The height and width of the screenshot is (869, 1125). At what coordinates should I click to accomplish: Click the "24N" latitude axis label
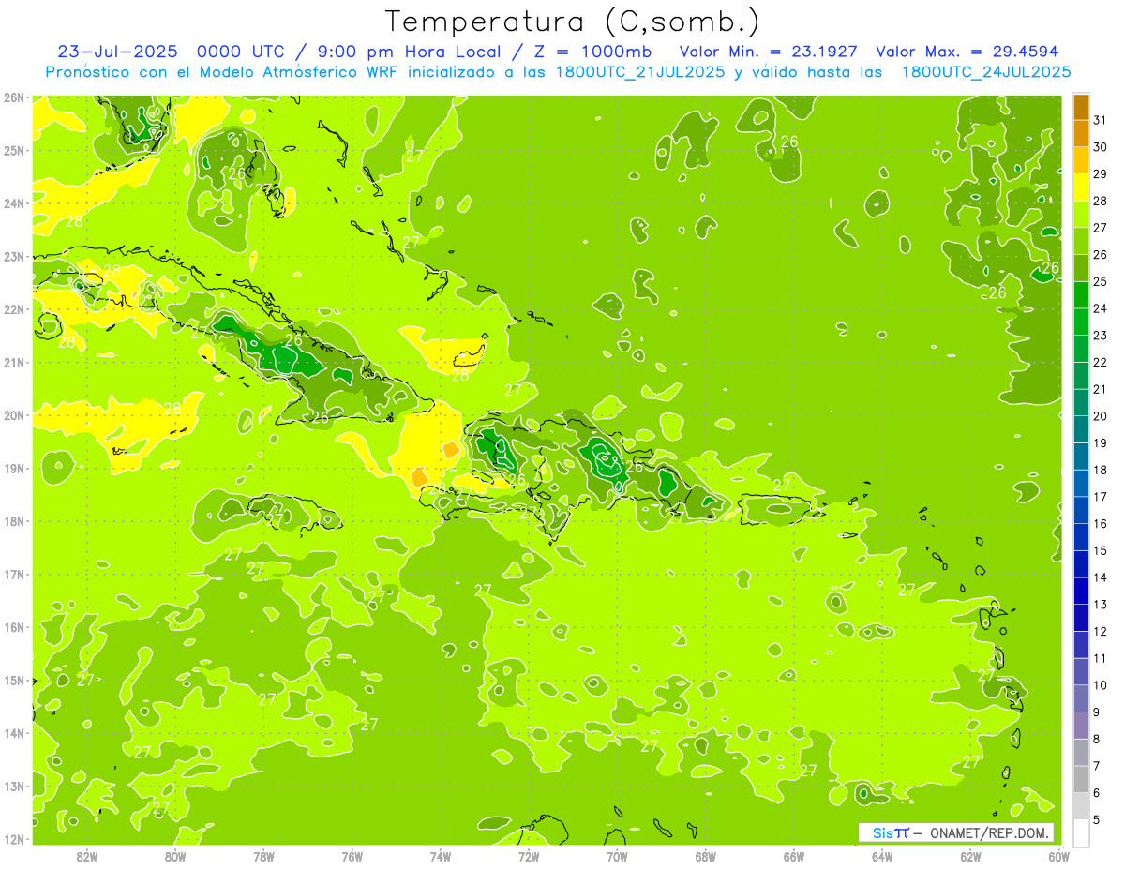(x=14, y=203)
